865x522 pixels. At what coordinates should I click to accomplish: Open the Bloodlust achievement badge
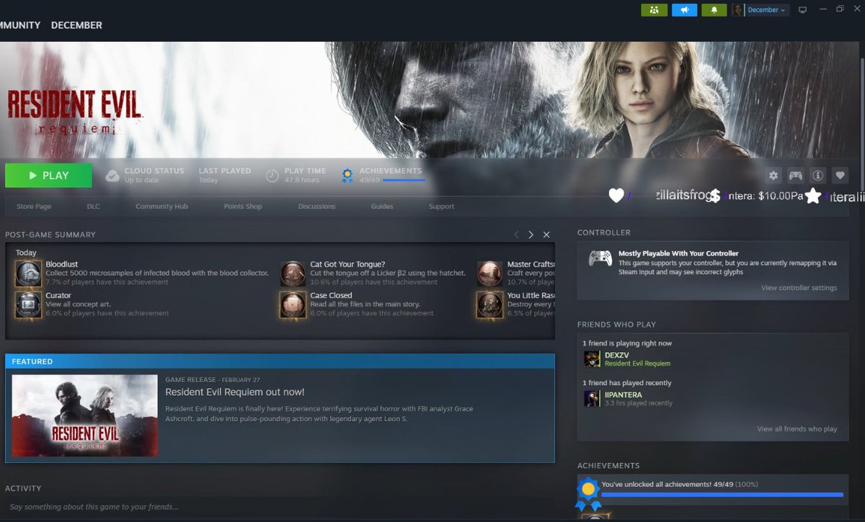coord(29,274)
